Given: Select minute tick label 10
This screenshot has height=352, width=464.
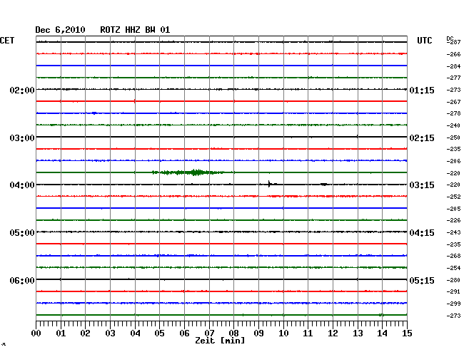Looking at the screenshot, I should pos(283,333).
